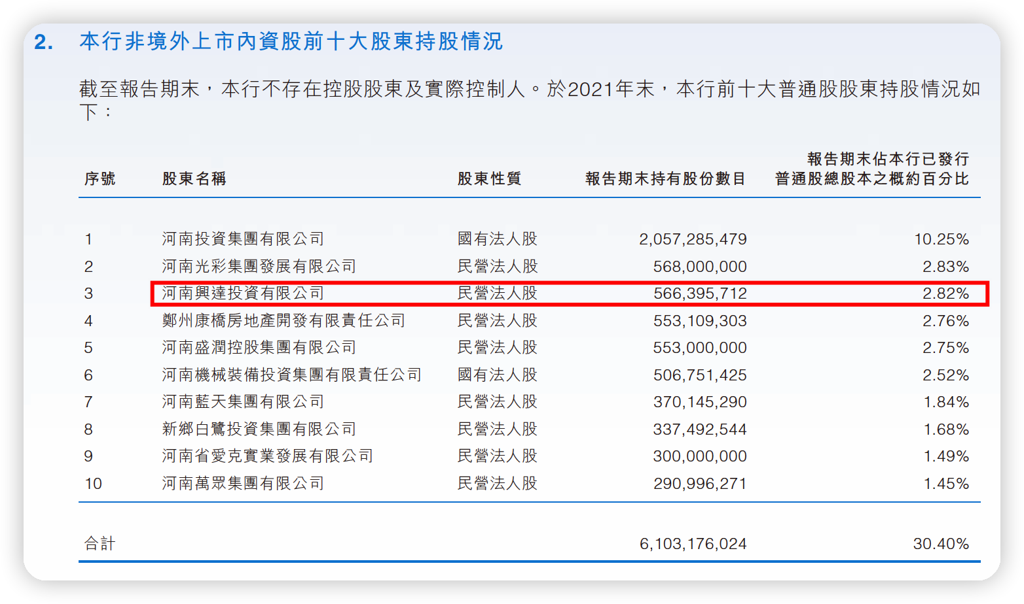Click share count 568,000,000

[x=700, y=267]
